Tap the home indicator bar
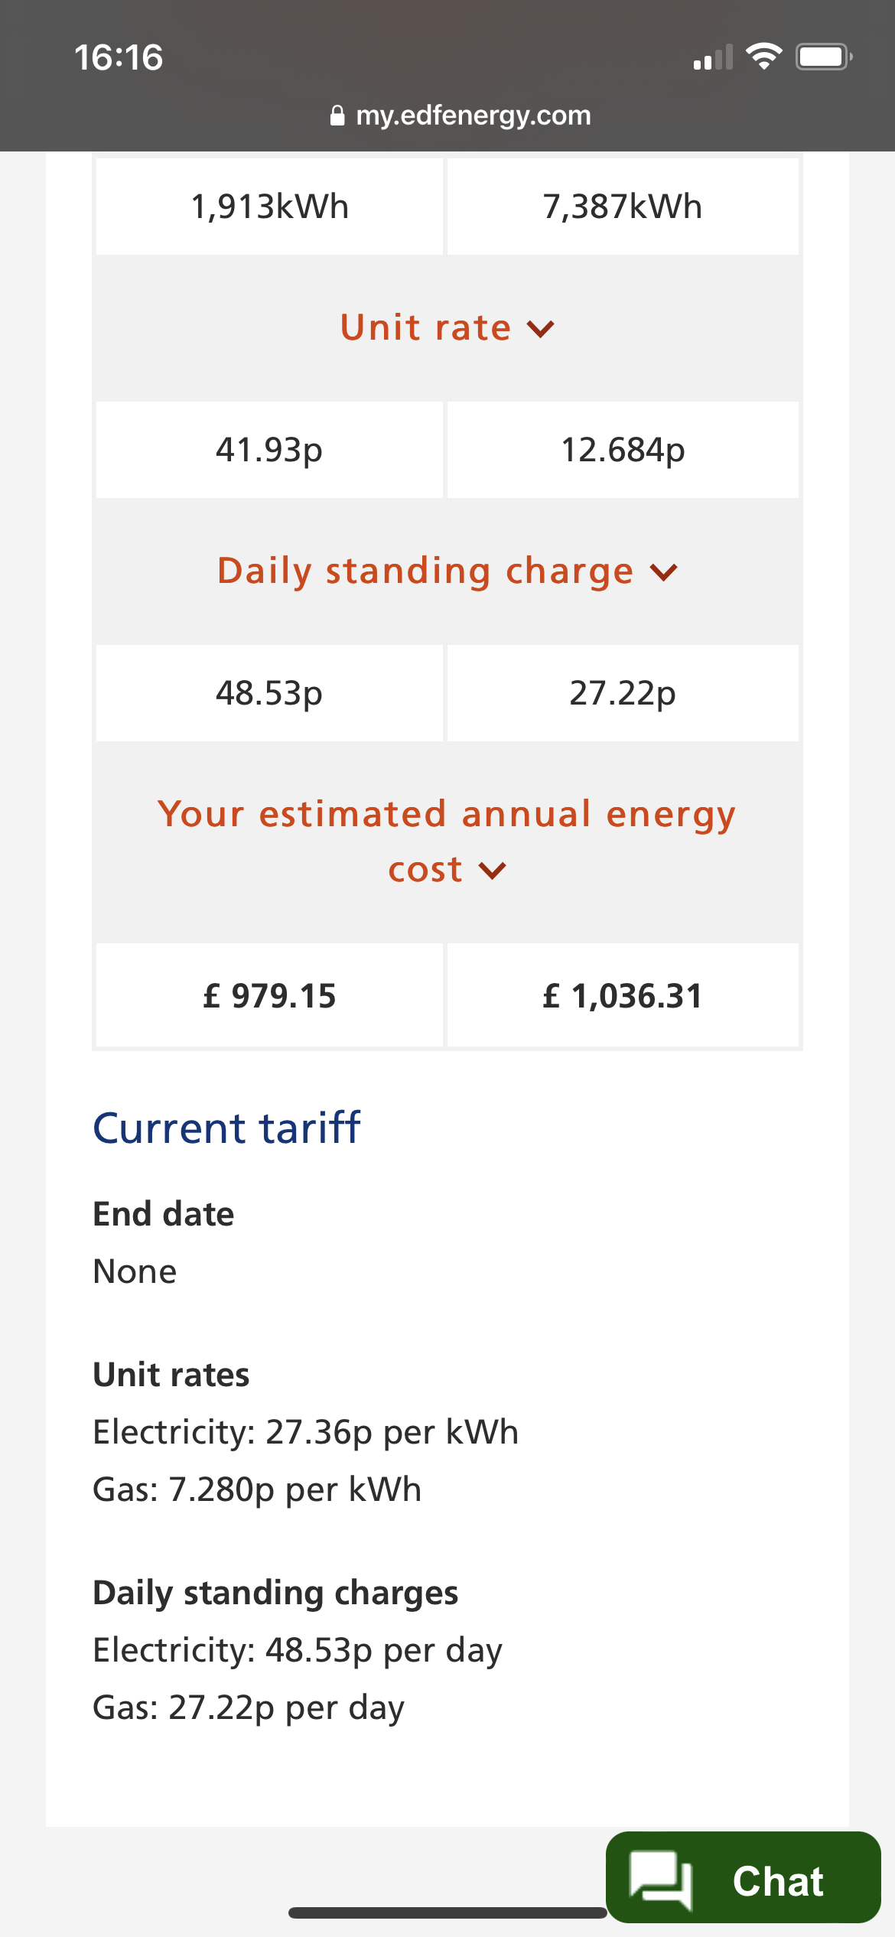The height and width of the screenshot is (1937, 895). point(447,1913)
